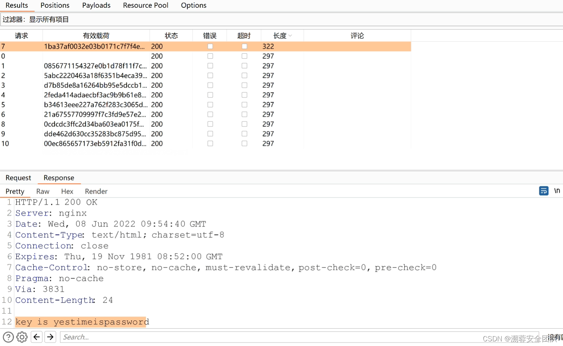Sort by the 状态 column header
This screenshot has height=346, width=563.
point(171,36)
